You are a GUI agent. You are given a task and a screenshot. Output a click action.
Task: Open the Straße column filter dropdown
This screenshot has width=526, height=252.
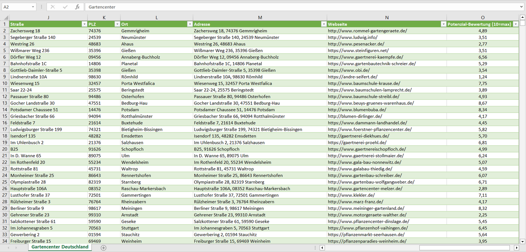coord(84,24)
